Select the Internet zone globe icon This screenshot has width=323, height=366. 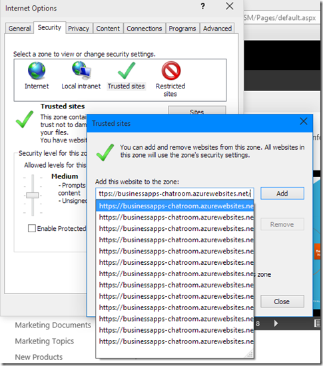pyautogui.click(x=37, y=71)
